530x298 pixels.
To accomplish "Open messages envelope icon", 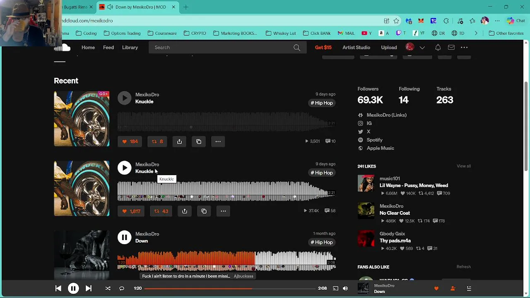I will point(451,48).
